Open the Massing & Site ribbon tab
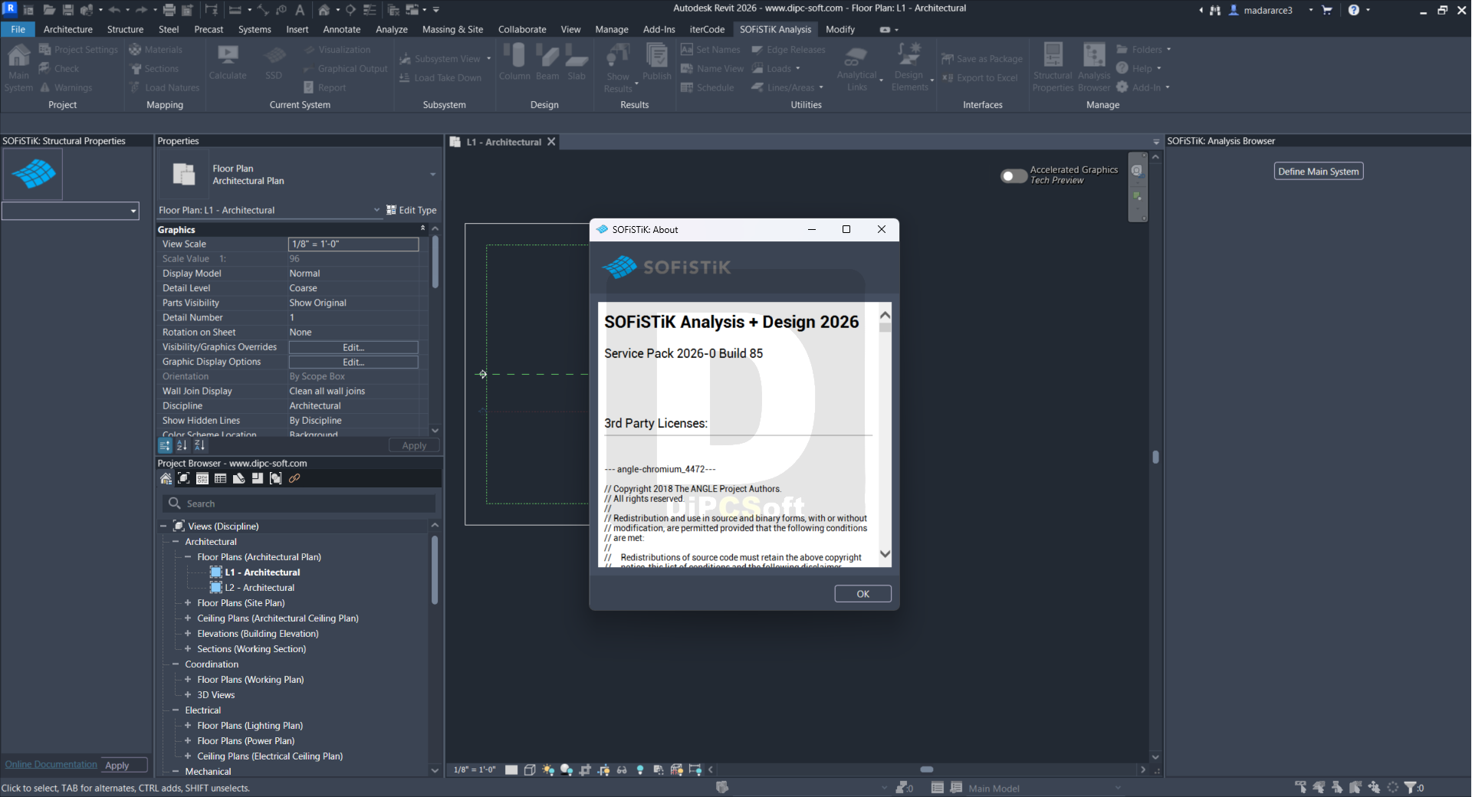 [x=452, y=29]
